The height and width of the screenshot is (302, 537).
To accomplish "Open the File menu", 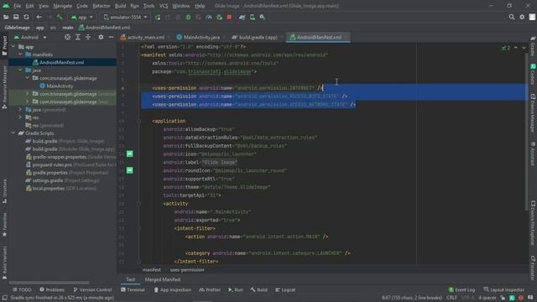I will tap(17, 6).
